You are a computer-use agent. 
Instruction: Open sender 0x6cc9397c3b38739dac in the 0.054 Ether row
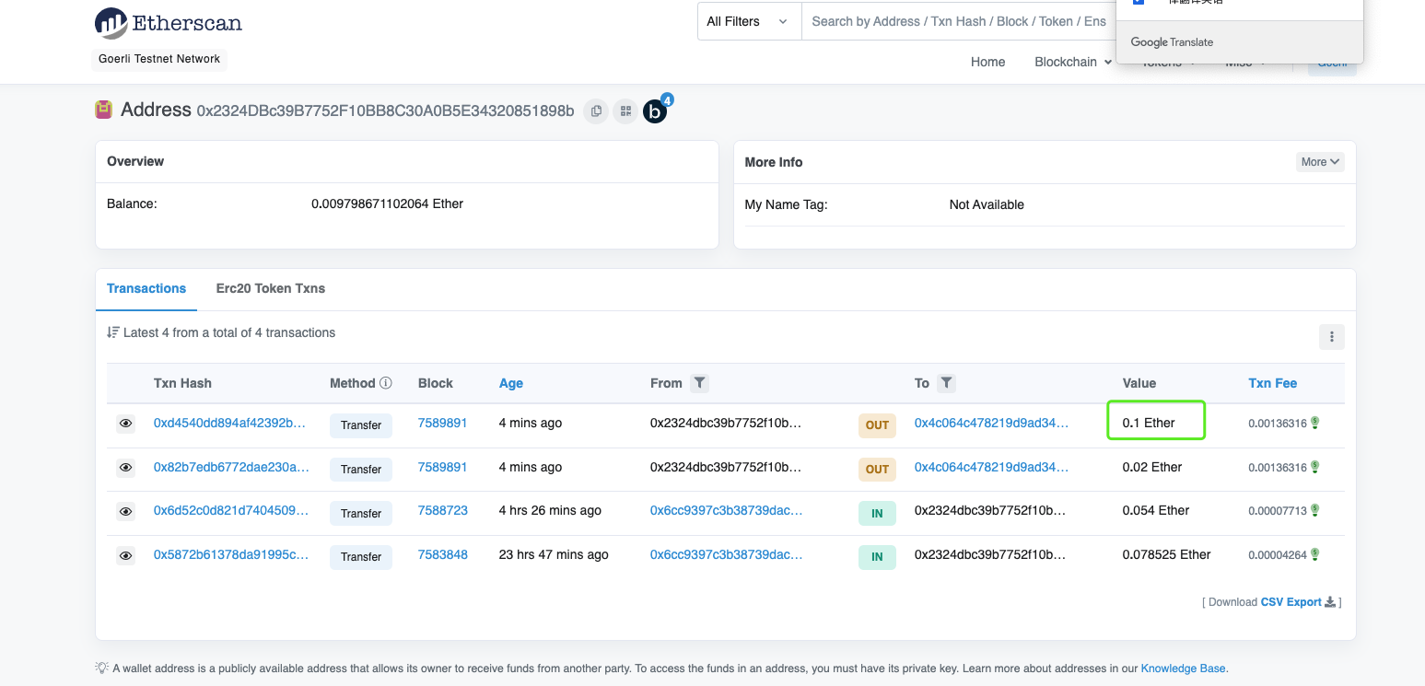(726, 510)
